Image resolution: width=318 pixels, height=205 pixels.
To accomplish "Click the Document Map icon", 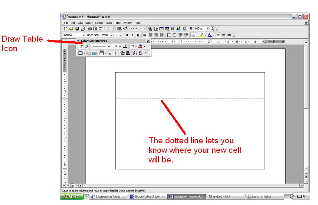I will point(185,29).
